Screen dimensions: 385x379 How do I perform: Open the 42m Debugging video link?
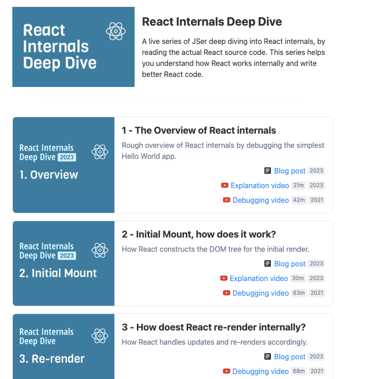[x=260, y=200]
